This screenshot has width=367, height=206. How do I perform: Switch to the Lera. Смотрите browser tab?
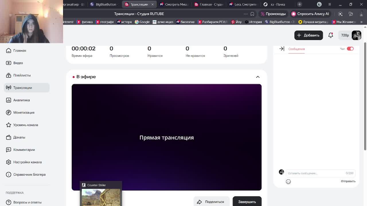pyautogui.click(x=243, y=4)
